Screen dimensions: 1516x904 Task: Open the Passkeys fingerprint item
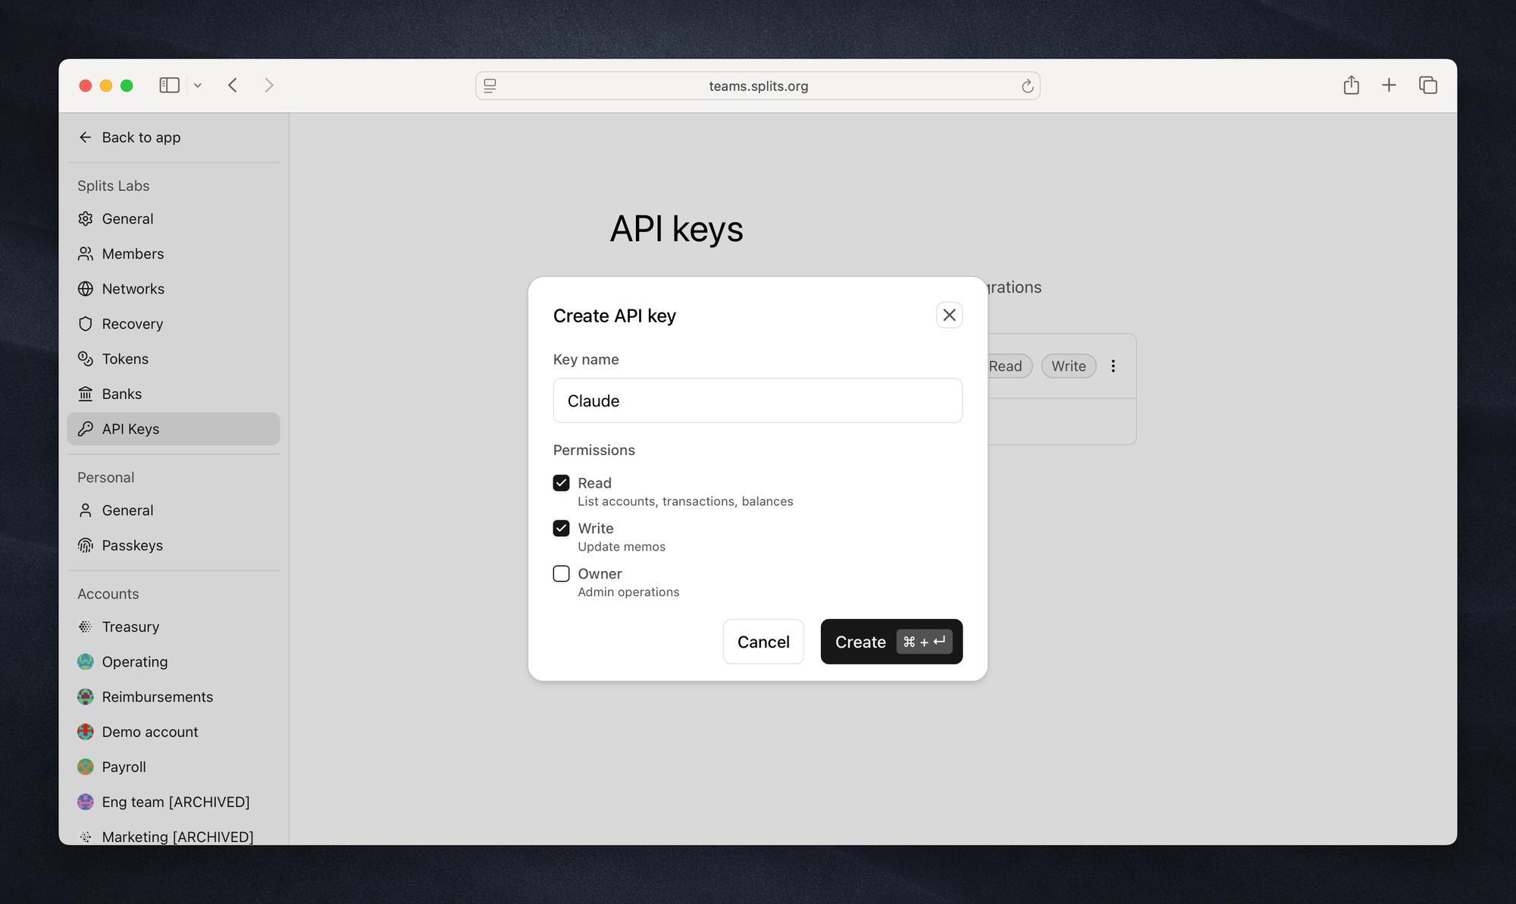tap(132, 545)
